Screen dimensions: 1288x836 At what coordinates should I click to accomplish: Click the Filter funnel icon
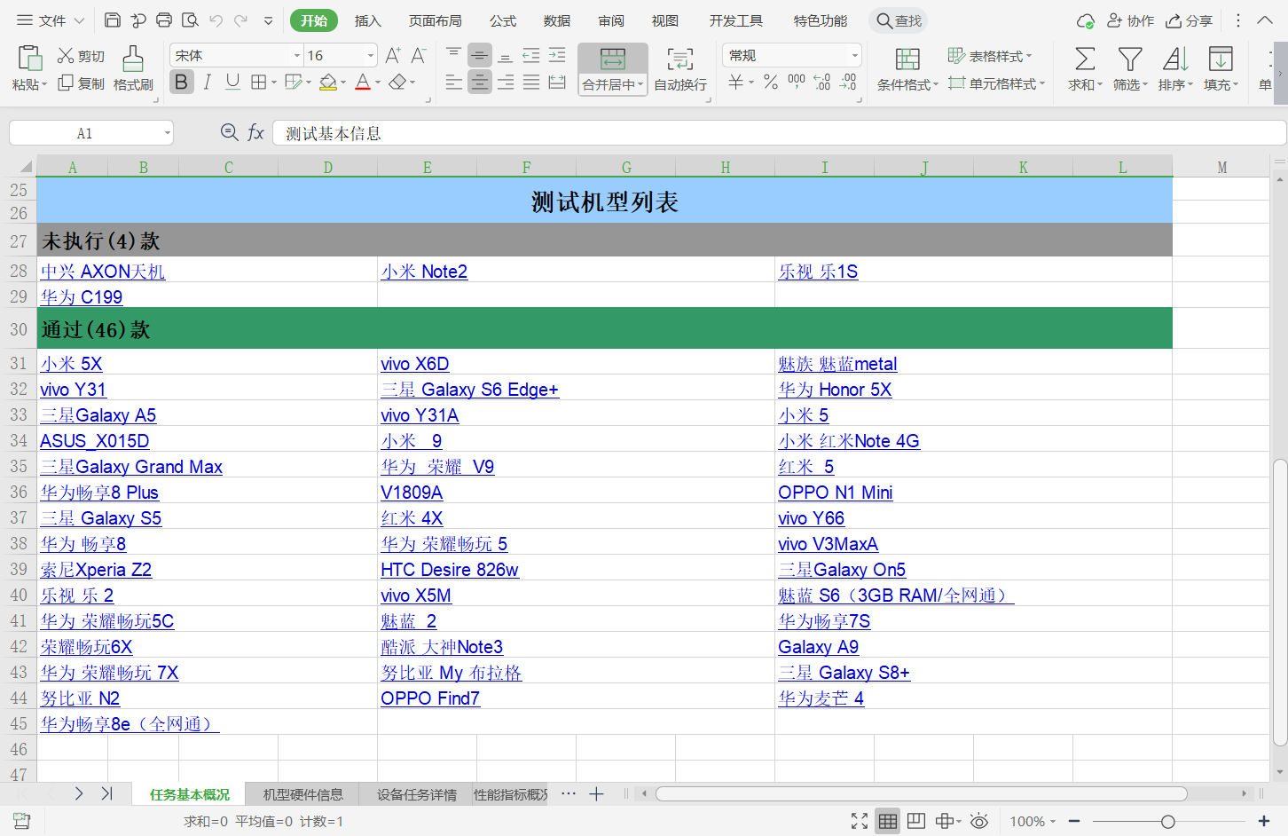coord(1130,59)
